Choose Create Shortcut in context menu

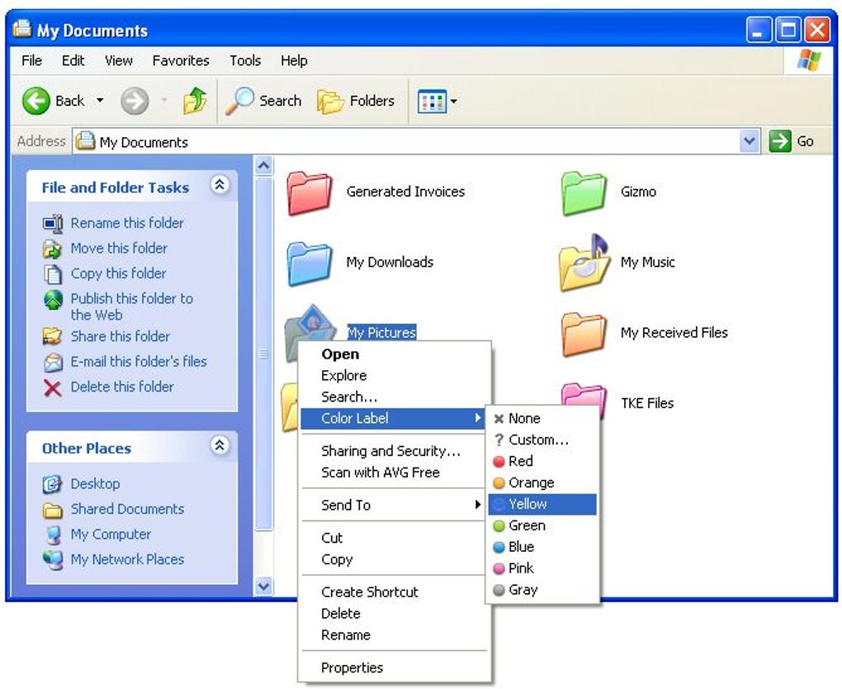[395, 592]
